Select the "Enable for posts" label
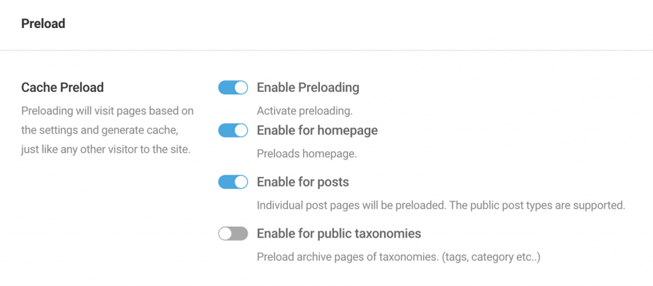This screenshot has width=653, height=286. pos(303,182)
